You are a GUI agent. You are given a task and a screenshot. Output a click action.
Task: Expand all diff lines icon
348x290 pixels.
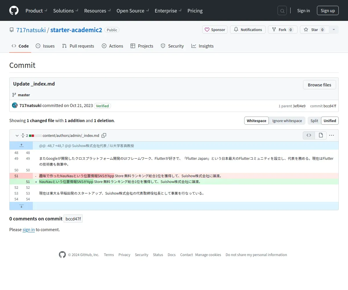pos(23,135)
